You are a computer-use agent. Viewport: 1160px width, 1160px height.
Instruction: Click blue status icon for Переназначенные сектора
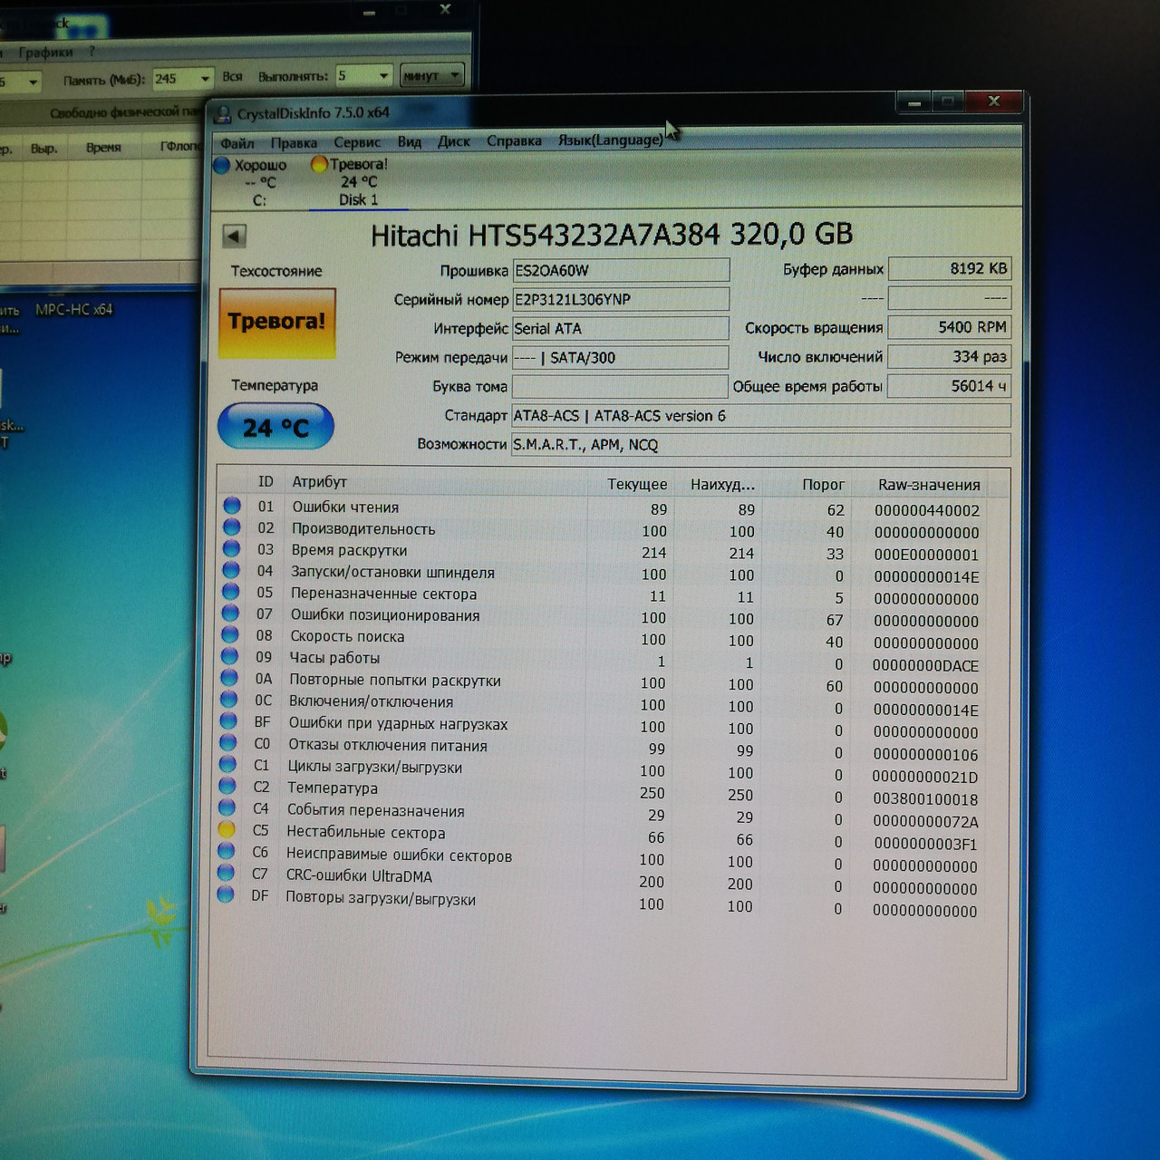[x=230, y=593]
